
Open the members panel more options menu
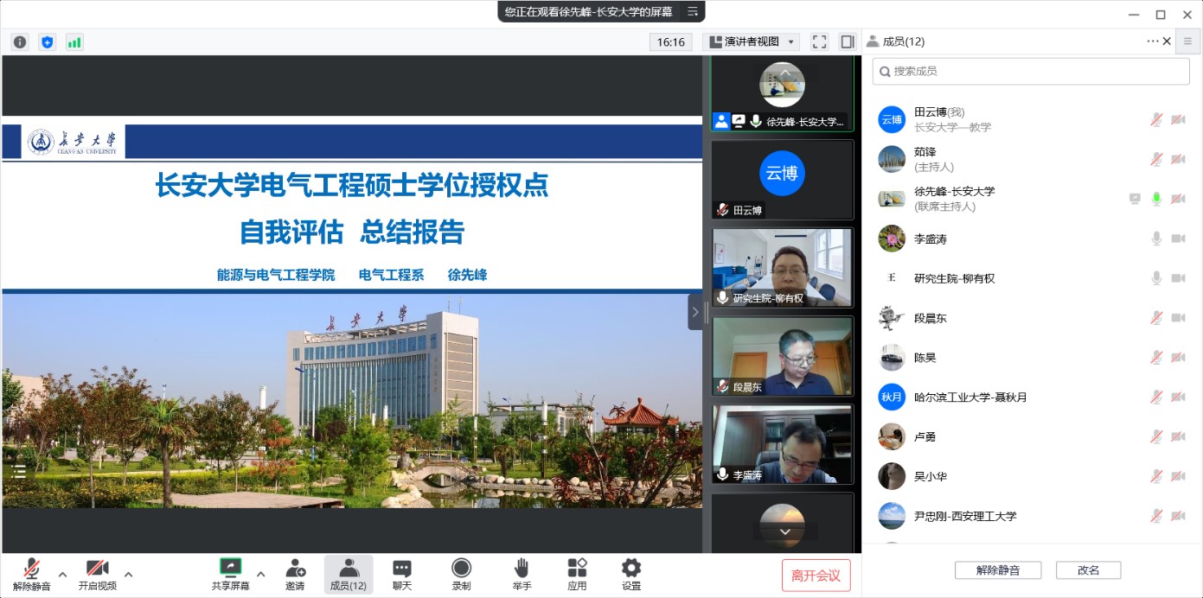[x=1152, y=41]
